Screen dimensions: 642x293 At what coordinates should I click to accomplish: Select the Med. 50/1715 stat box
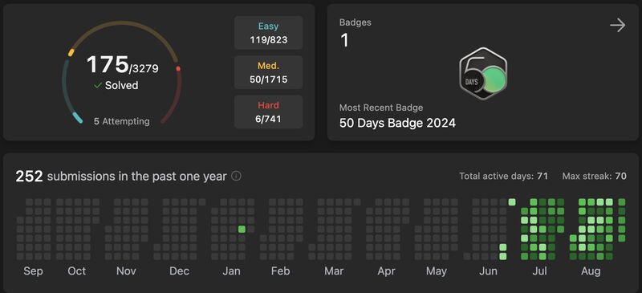coord(269,72)
